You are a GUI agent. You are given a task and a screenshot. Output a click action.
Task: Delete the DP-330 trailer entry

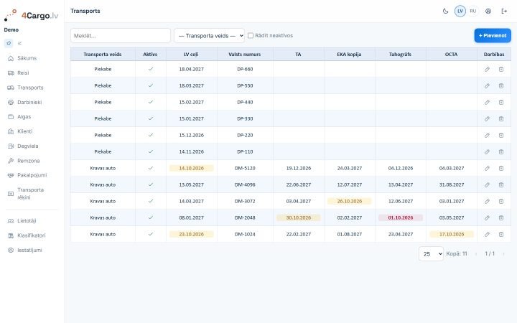(501, 118)
